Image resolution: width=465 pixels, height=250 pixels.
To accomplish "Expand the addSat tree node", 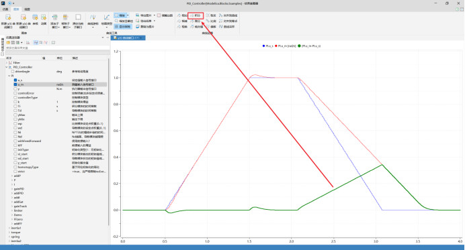I will 12,202.
